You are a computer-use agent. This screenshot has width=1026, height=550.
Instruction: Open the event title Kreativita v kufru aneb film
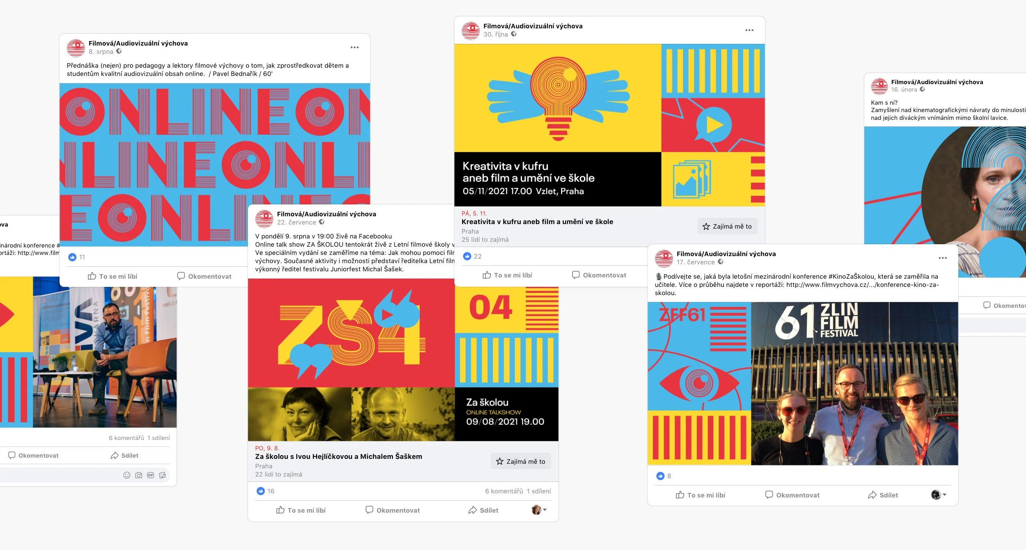(x=537, y=222)
